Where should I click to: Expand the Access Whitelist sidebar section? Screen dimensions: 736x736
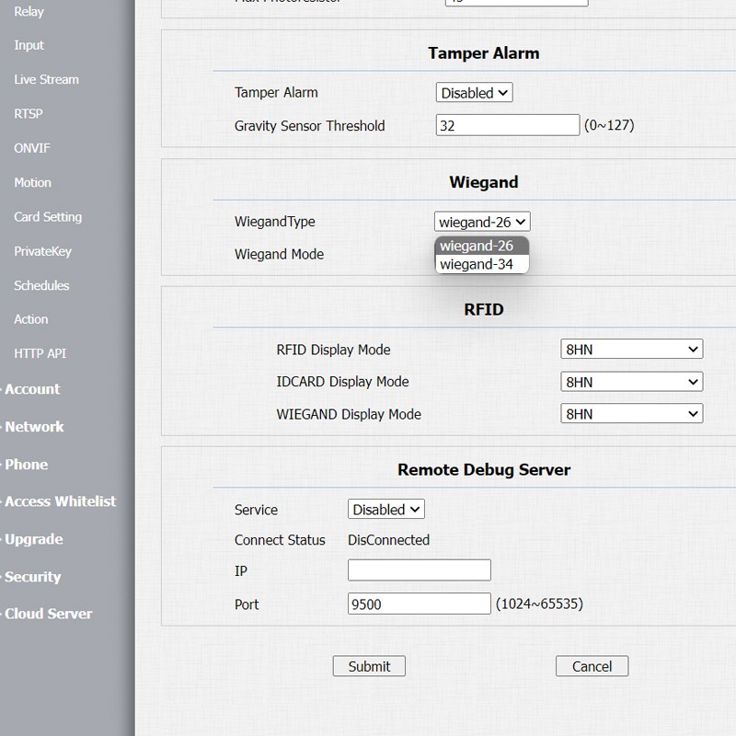pyautogui.click(x=60, y=501)
